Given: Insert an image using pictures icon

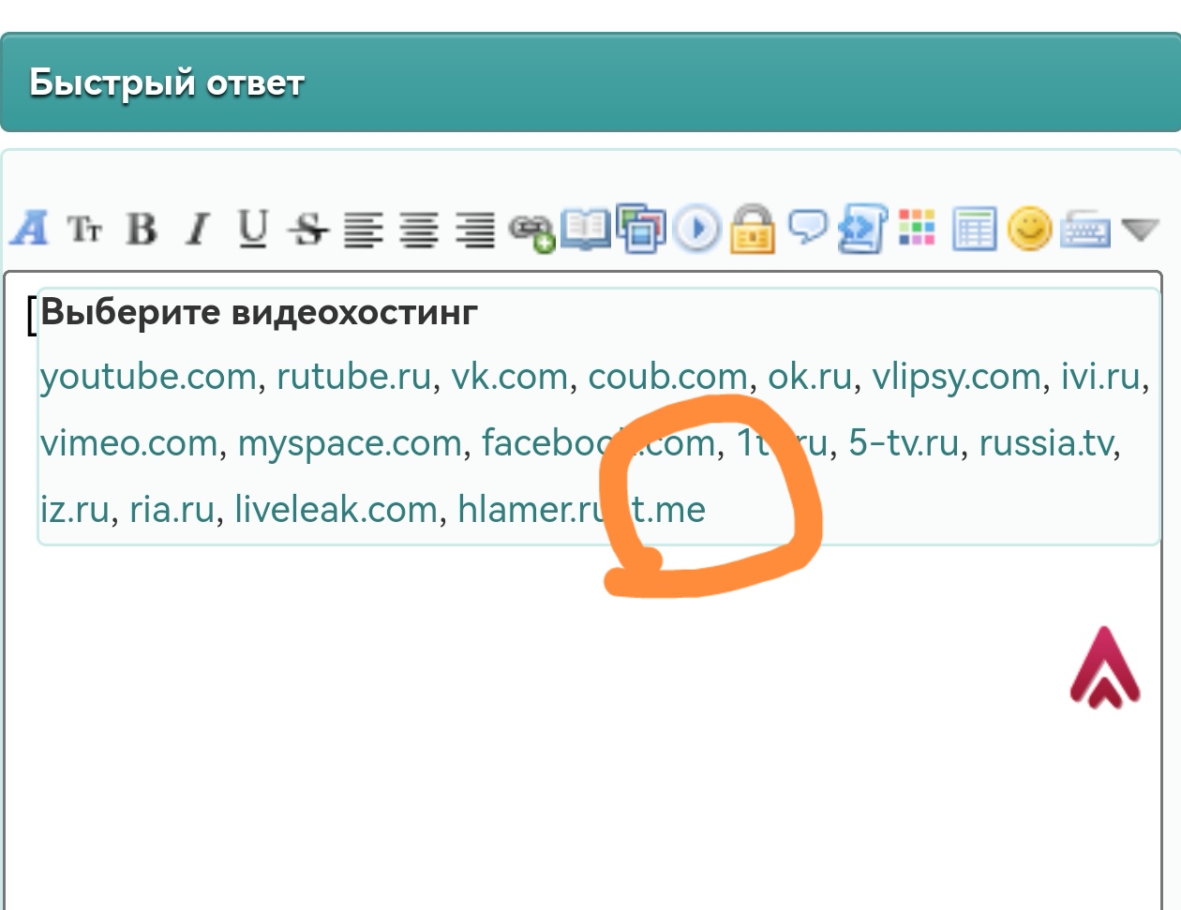Looking at the screenshot, I should click(641, 228).
